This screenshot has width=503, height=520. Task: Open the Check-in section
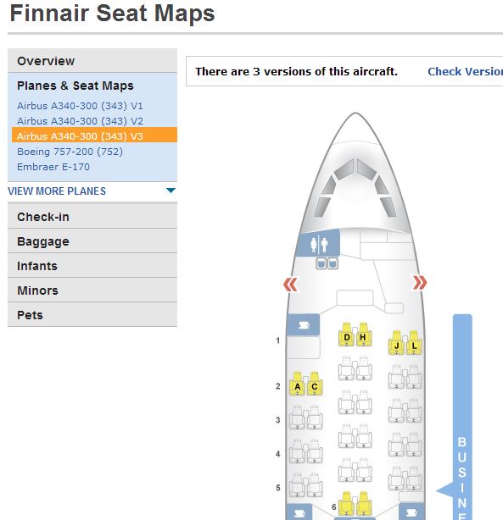tap(92, 217)
